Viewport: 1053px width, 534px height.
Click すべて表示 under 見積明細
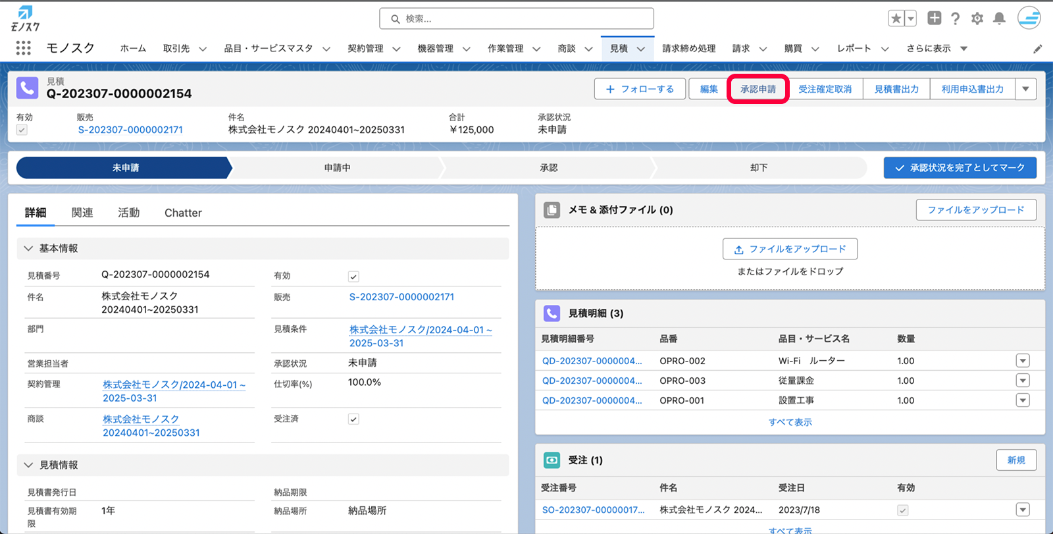tap(790, 422)
